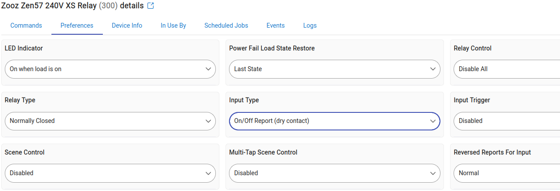This screenshot has width=560, height=191.
Task: Click the Power Fail Load State Restore chevron
Action: click(x=433, y=69)
